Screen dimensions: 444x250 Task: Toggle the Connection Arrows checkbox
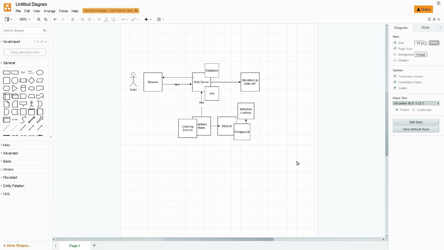[x=395, y=76]
